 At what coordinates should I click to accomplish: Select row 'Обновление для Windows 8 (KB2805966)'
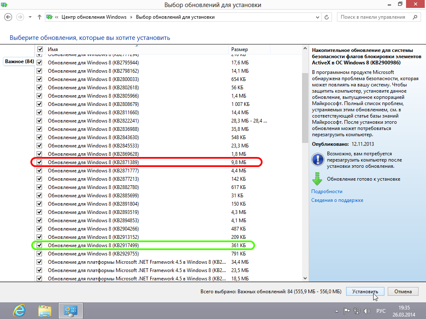[x=168, y=96]
